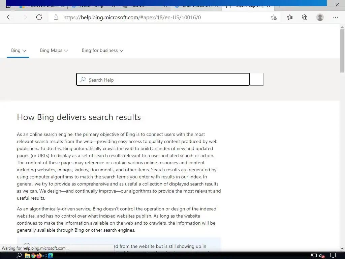
Task: Click the paragraph starting As an online search engine
Action: coord(119,166)
